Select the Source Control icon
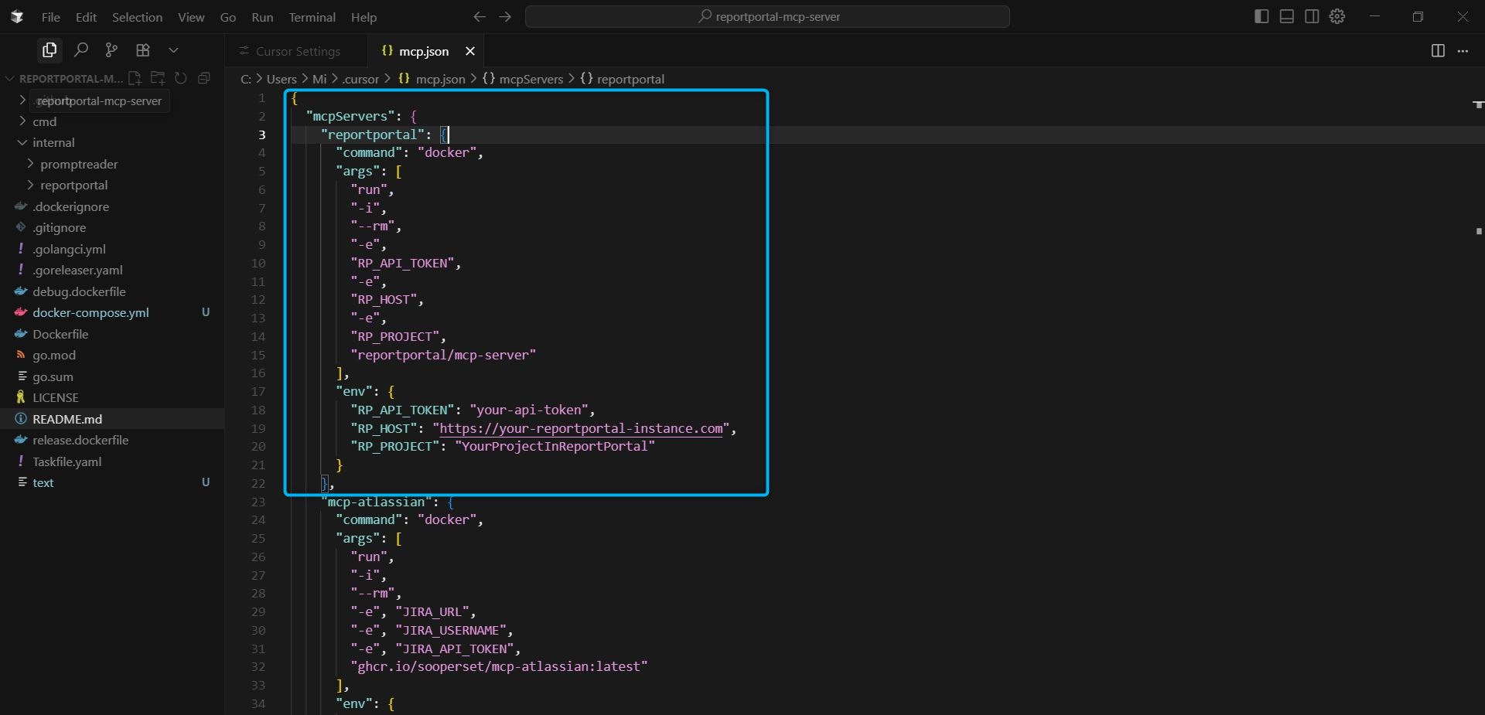Screen dimensions: 1485x715 coord(111,49)
